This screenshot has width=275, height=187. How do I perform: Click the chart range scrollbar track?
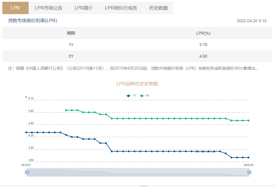click(x=138, y=172)
